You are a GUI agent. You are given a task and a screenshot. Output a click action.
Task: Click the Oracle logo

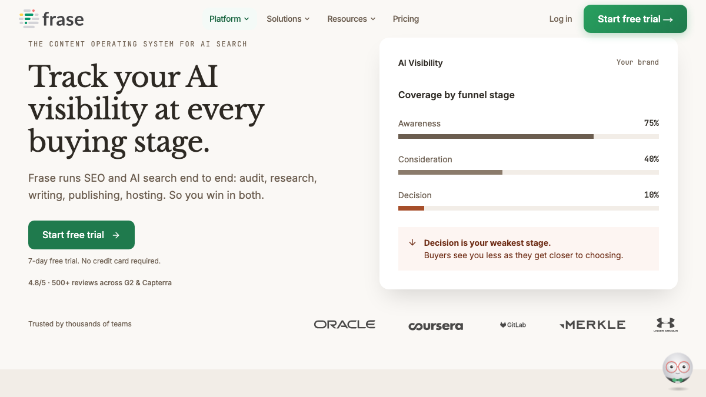(345, 324)
